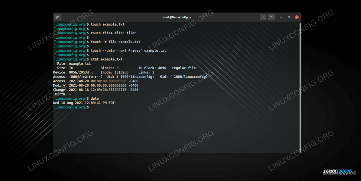Click the Change timestamp line in stat output

pos(96,90)
